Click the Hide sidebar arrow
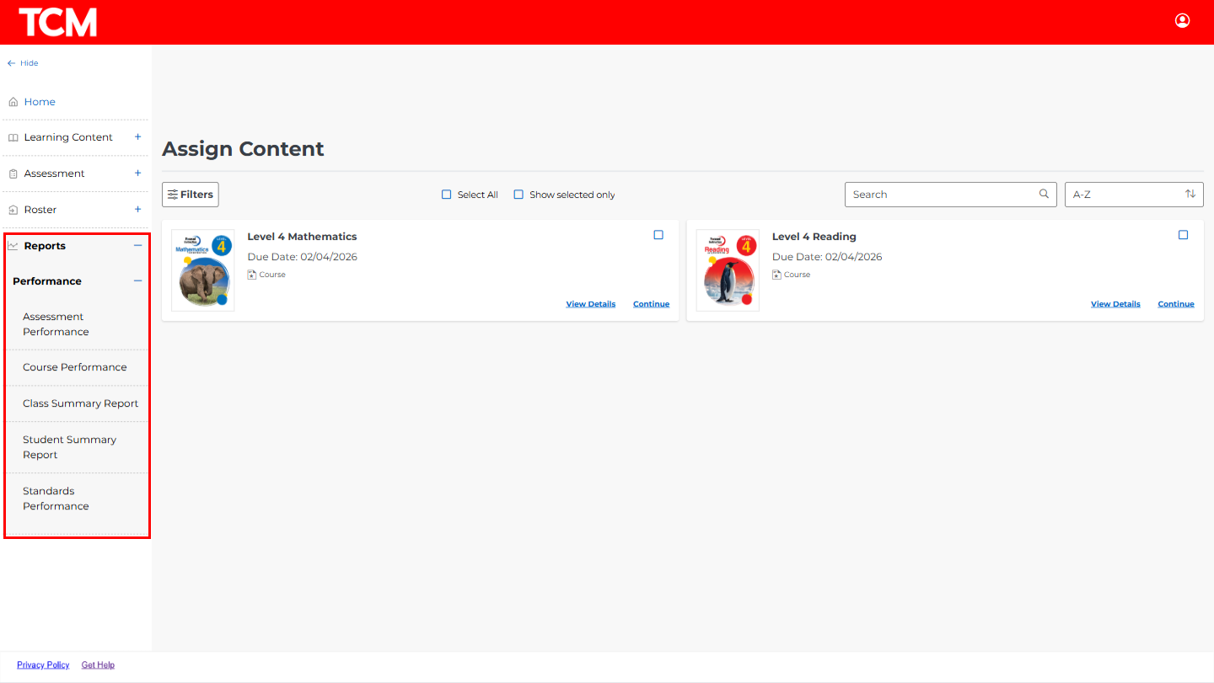1214x683 pixels. point(12,63)
